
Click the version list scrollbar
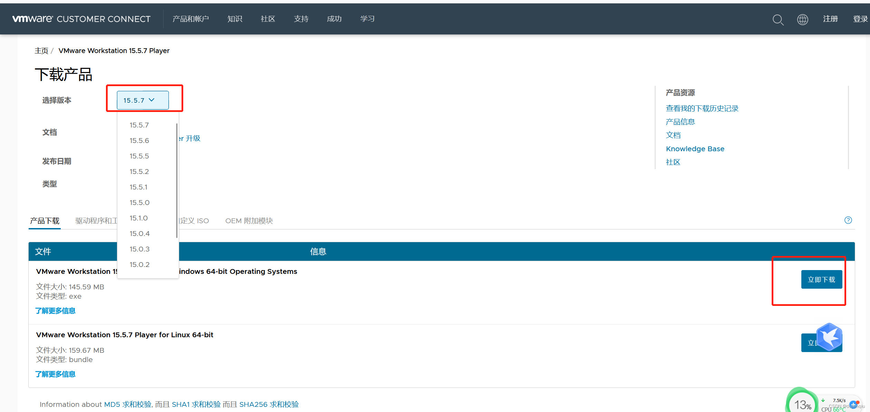(x=177, y=181)
